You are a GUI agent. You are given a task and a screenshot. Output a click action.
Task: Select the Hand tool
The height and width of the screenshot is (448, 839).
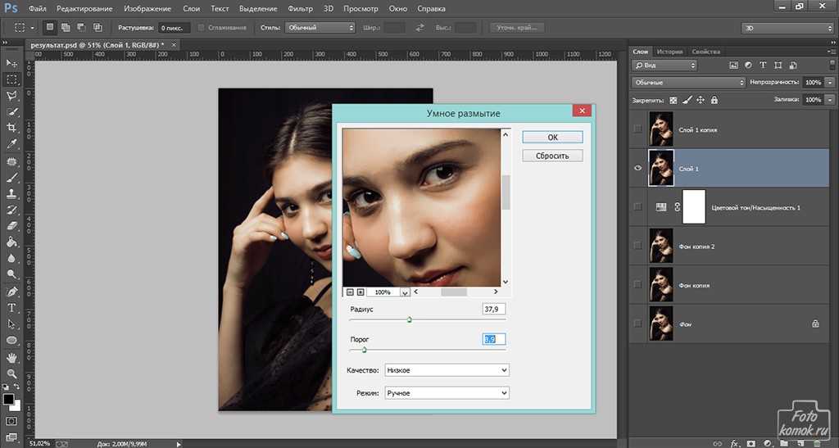11,358
